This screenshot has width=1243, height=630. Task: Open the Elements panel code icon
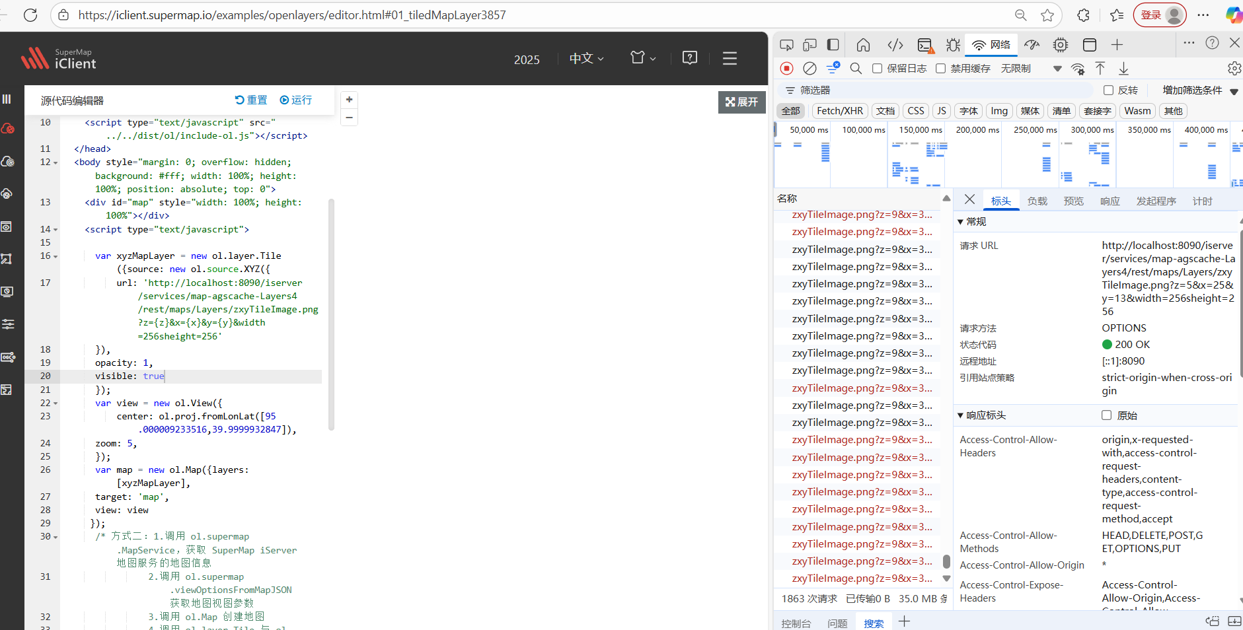pyautogui.click(x=895, y=45)
